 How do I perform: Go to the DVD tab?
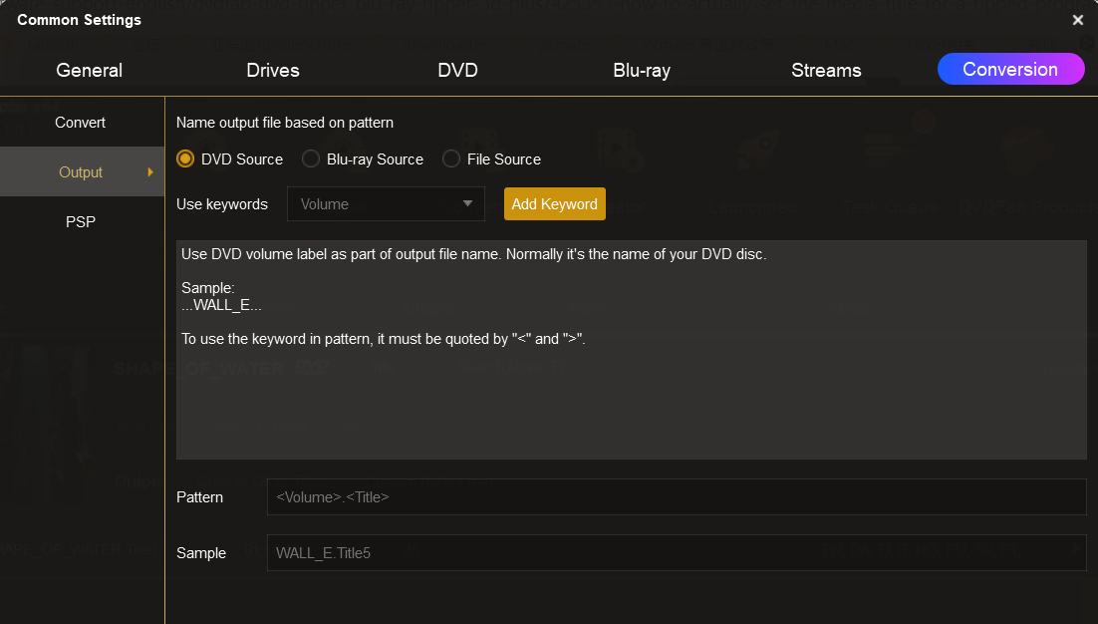(x=457, y=70)
